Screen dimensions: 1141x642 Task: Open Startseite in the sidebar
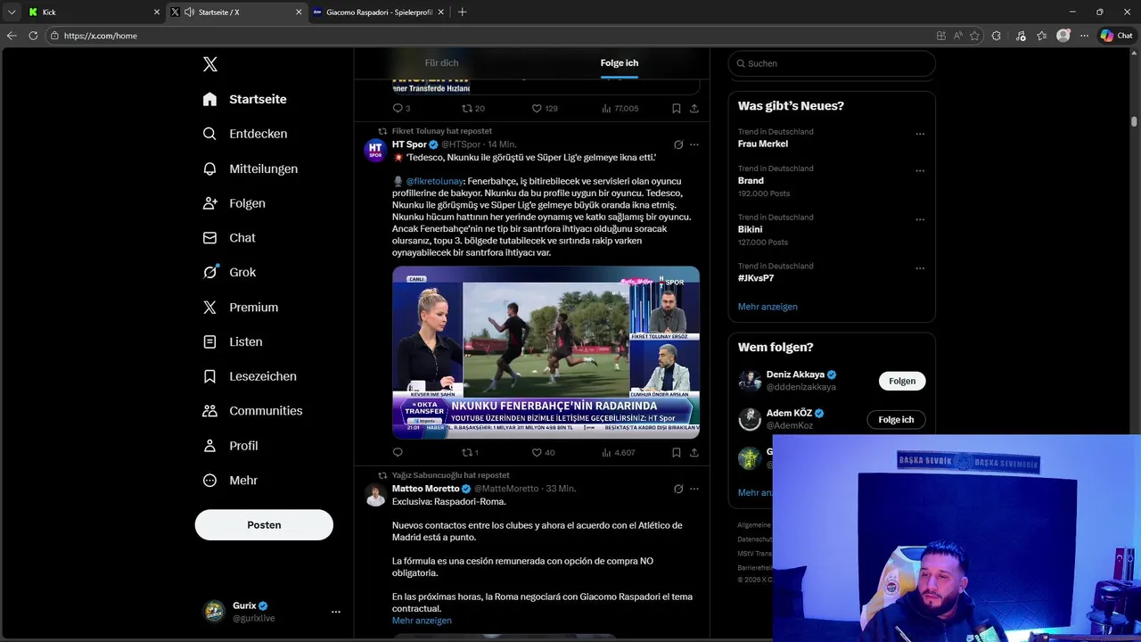(244, 99)
